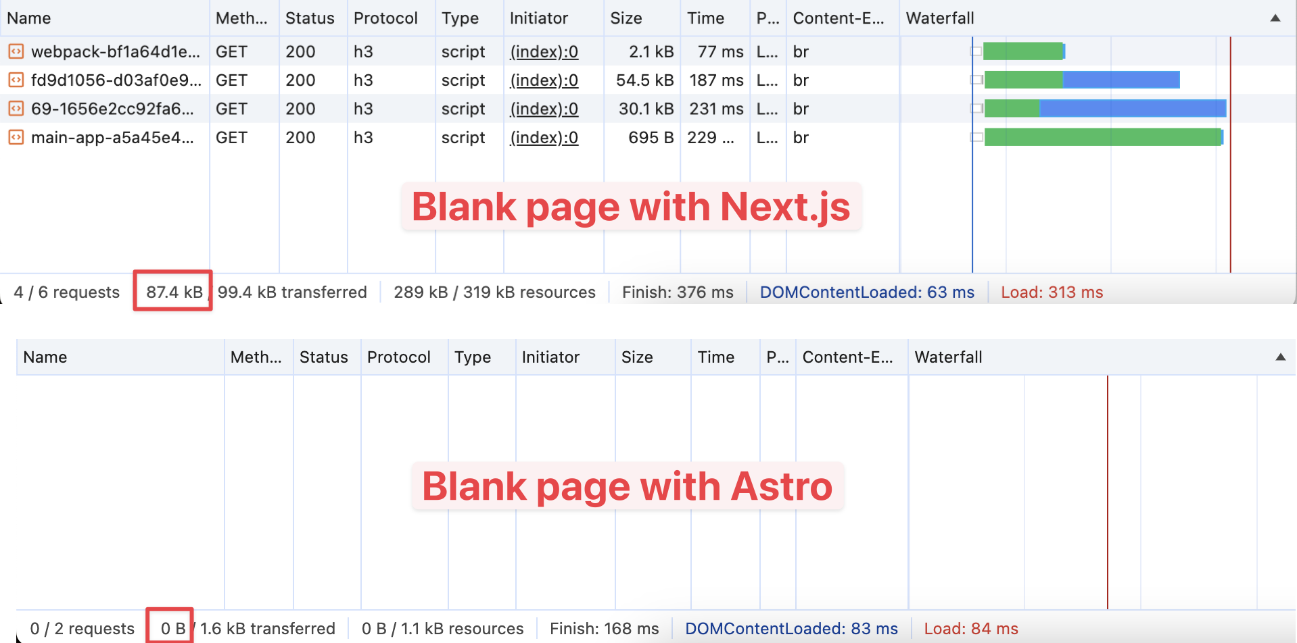Sort by Initiator column in Next.js panel
The width and height of the screenshot is (1297, 643).
point(554,18)
